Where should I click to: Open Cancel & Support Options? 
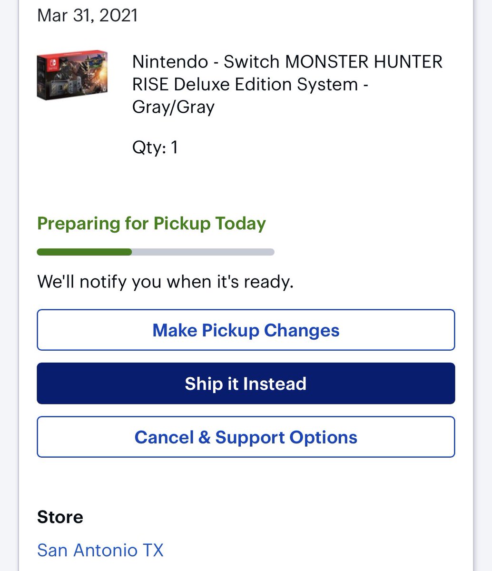[x=246, y=437]
